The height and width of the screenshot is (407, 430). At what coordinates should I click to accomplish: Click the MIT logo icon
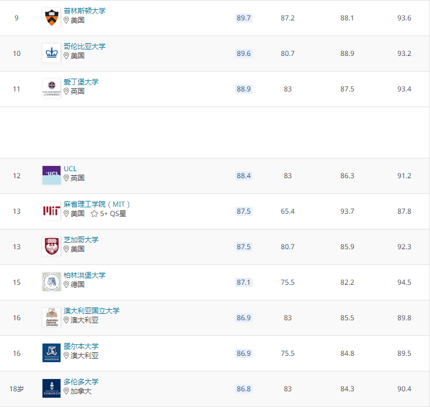tap(51, 211)
